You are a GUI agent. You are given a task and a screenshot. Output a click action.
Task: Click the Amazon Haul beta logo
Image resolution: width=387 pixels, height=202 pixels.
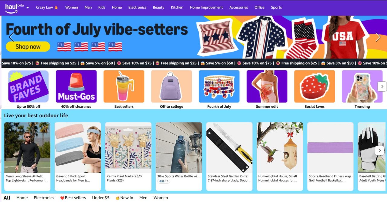[14, 8]
